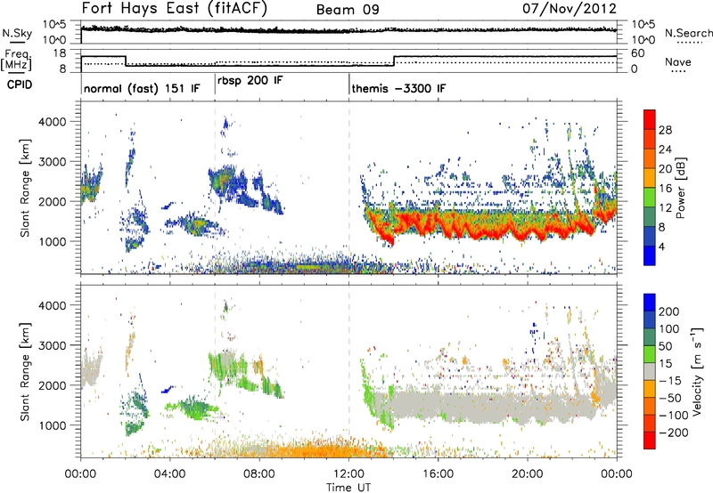713x493 pixels.
Task: Click the blue bottom of Power colorbar
Action: coord(650,255)
